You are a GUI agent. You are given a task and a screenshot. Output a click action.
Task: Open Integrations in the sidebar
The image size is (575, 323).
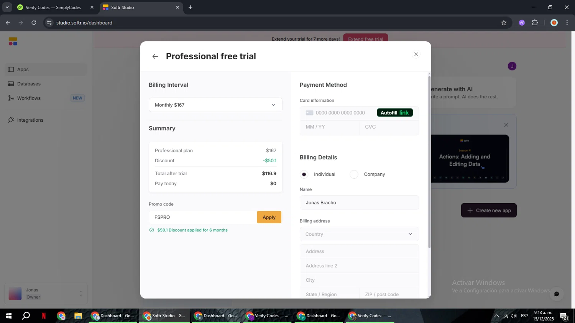tap(46, 120)
